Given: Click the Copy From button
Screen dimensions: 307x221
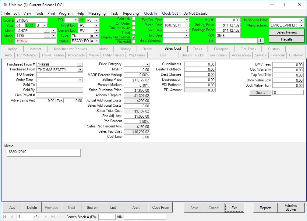Looking at the screenshot, I should coord(161,208).
